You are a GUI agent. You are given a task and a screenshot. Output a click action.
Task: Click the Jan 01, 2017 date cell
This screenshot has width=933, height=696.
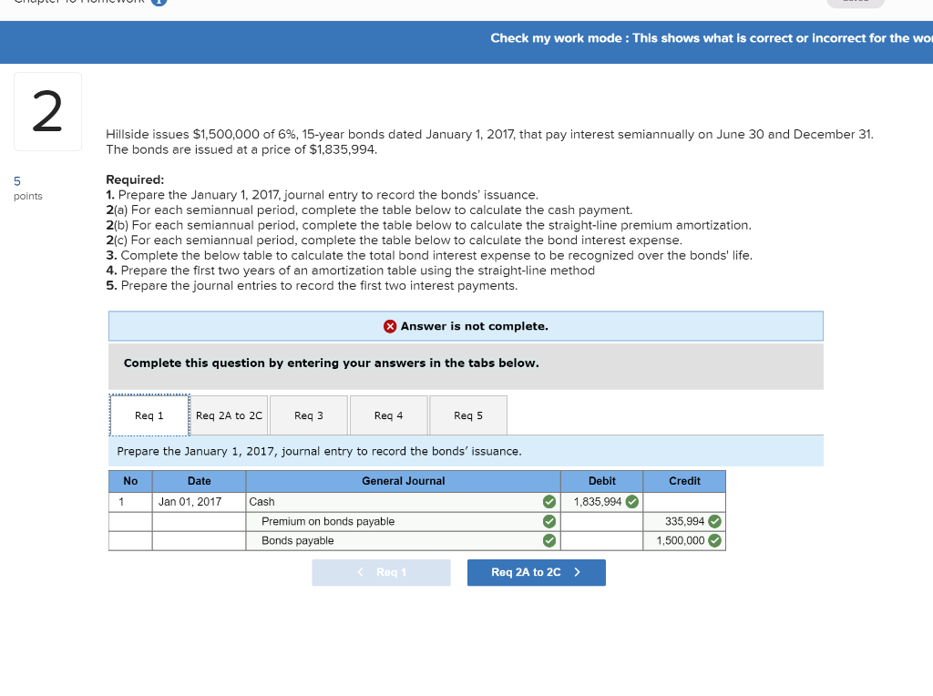click(199, 502)
